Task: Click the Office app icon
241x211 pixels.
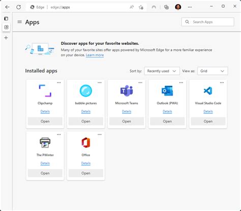Action: [x=86, y=142]
